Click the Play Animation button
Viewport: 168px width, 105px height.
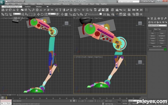coord(137,10)
